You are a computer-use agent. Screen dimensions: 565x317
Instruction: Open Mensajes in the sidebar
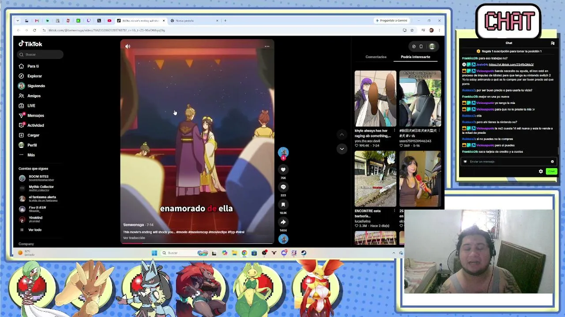31,115
